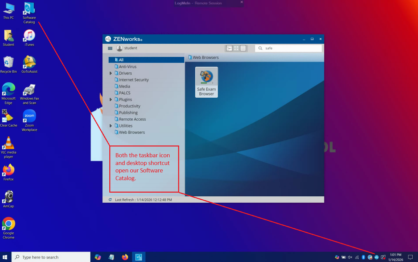Select the Media folder
The image size is (418, 262).
click(x=122, y=86)
